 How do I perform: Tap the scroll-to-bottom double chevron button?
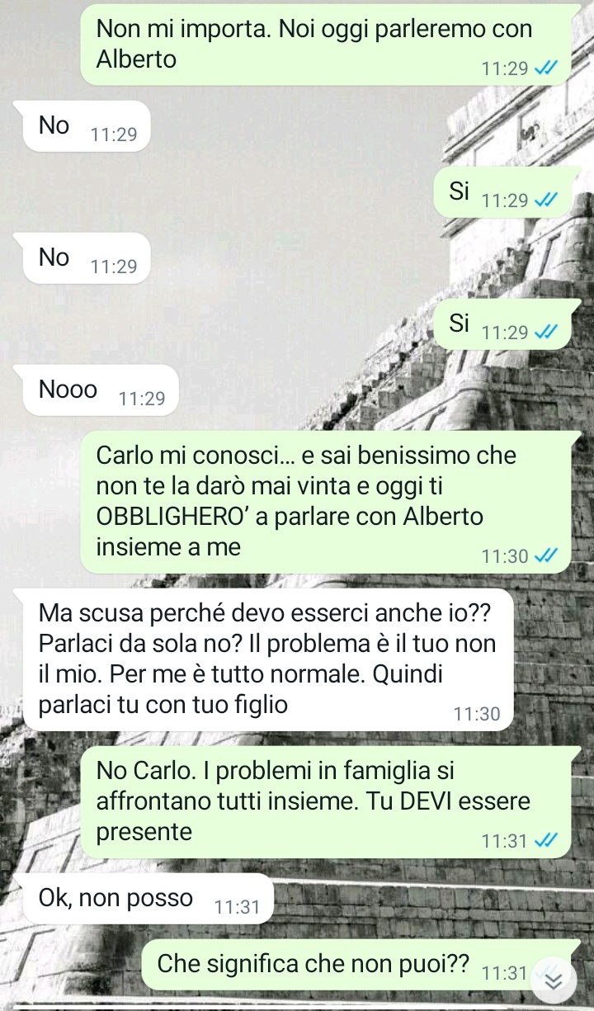(x=554, y=979)
